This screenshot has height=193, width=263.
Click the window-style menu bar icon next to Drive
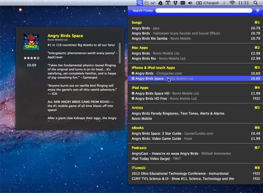pyautogui.click(x=168, y=3)
